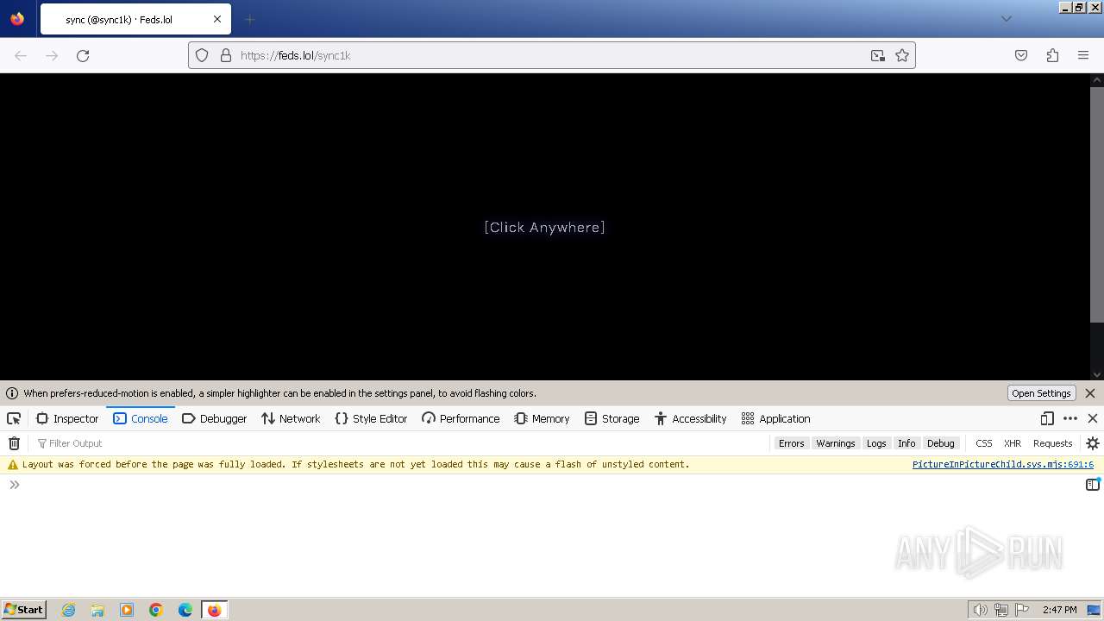Toggle the Requests filter
Viewport: 1104px width, 621px height.
coord(1053,443)
